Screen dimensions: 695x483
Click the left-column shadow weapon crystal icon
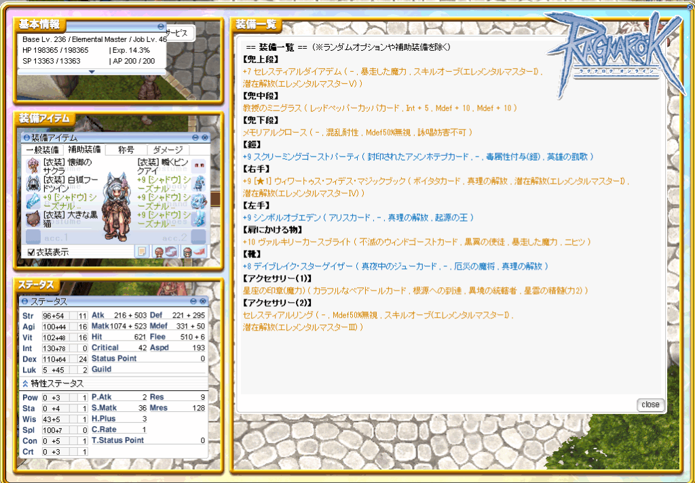pos(33,201)
